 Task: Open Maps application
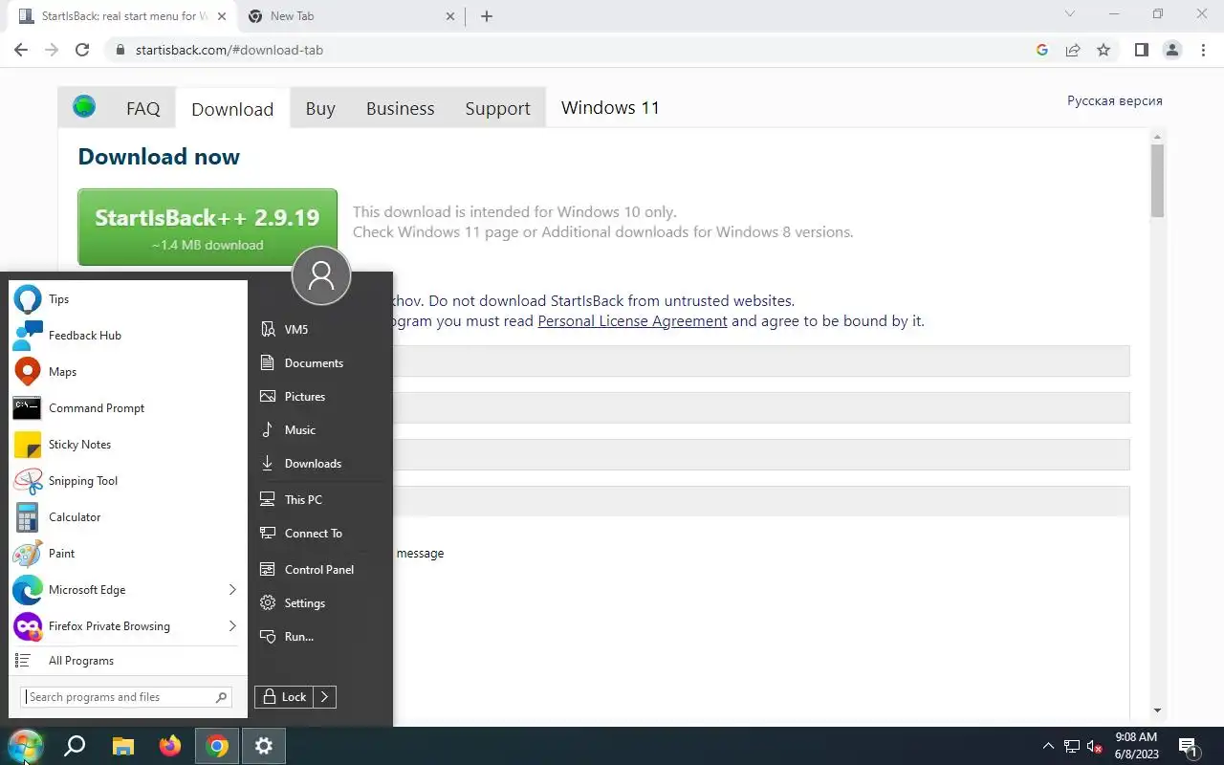pyautogui.click(x=128, y=372)
